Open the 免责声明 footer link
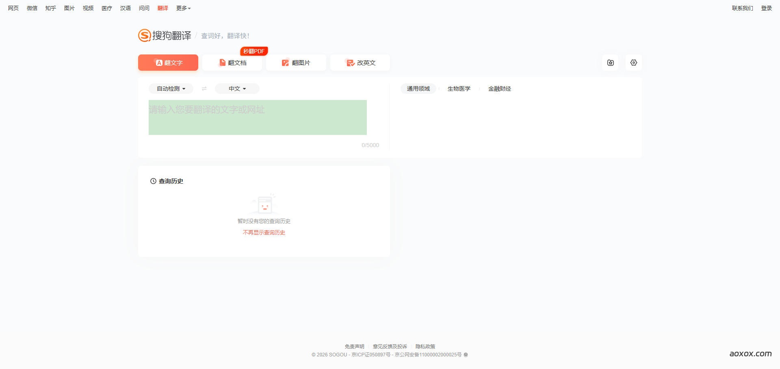The image size is (780, 369). [355, 347]
